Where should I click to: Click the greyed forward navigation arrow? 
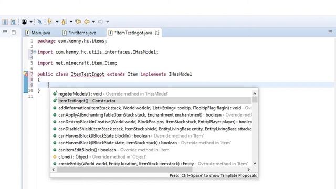100,22
